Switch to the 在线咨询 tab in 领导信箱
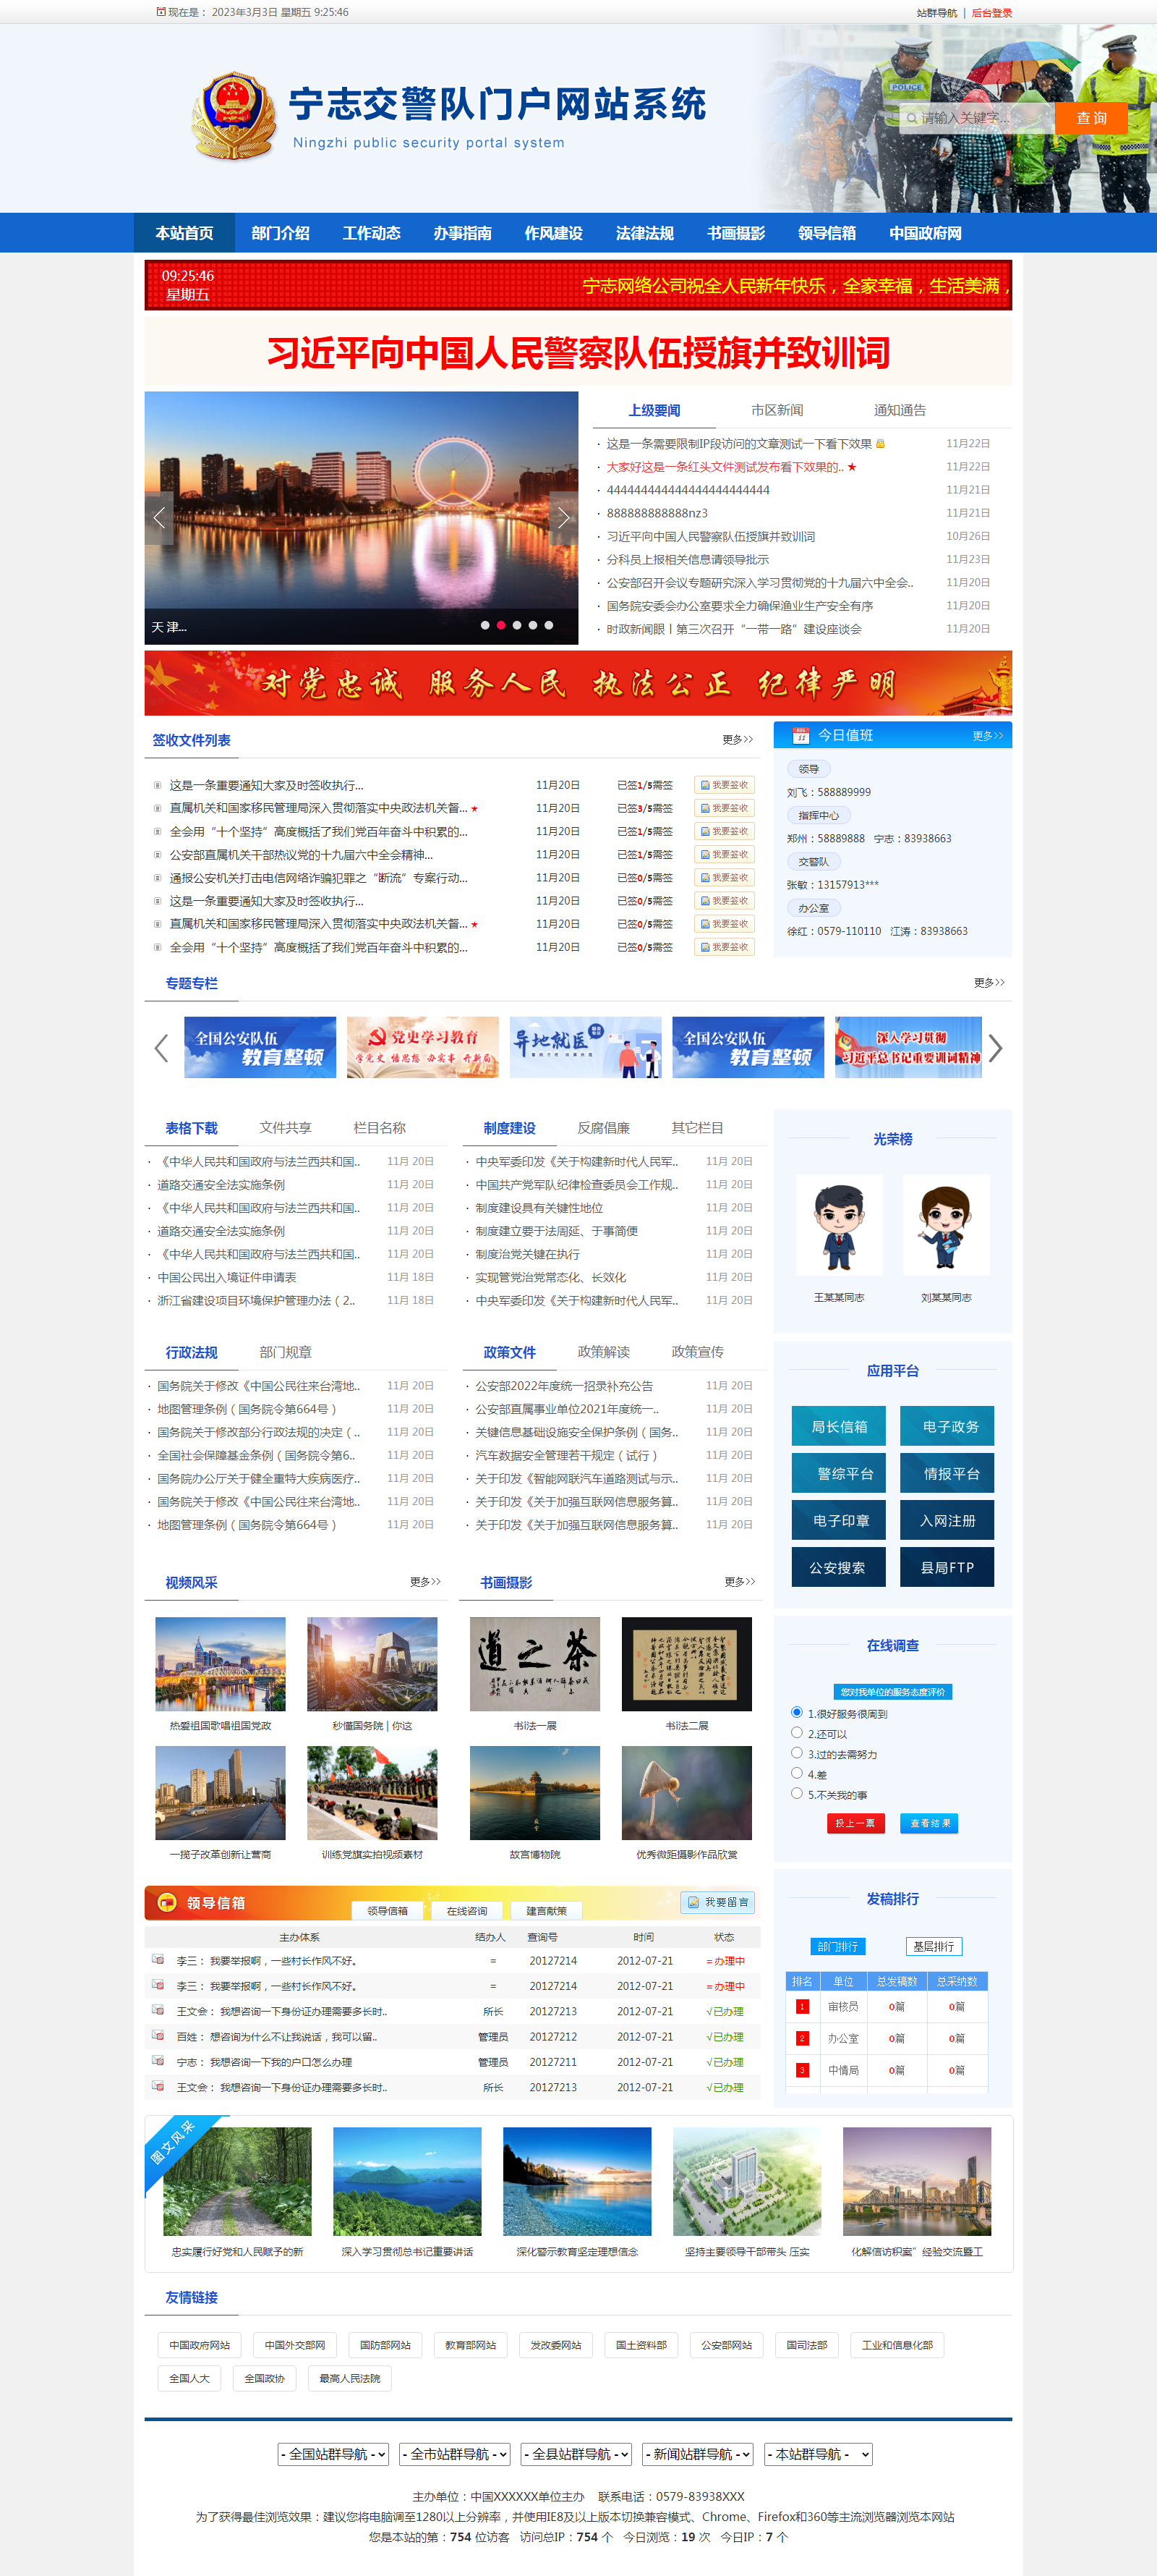The image size is (1157, 2576). 466,1911
